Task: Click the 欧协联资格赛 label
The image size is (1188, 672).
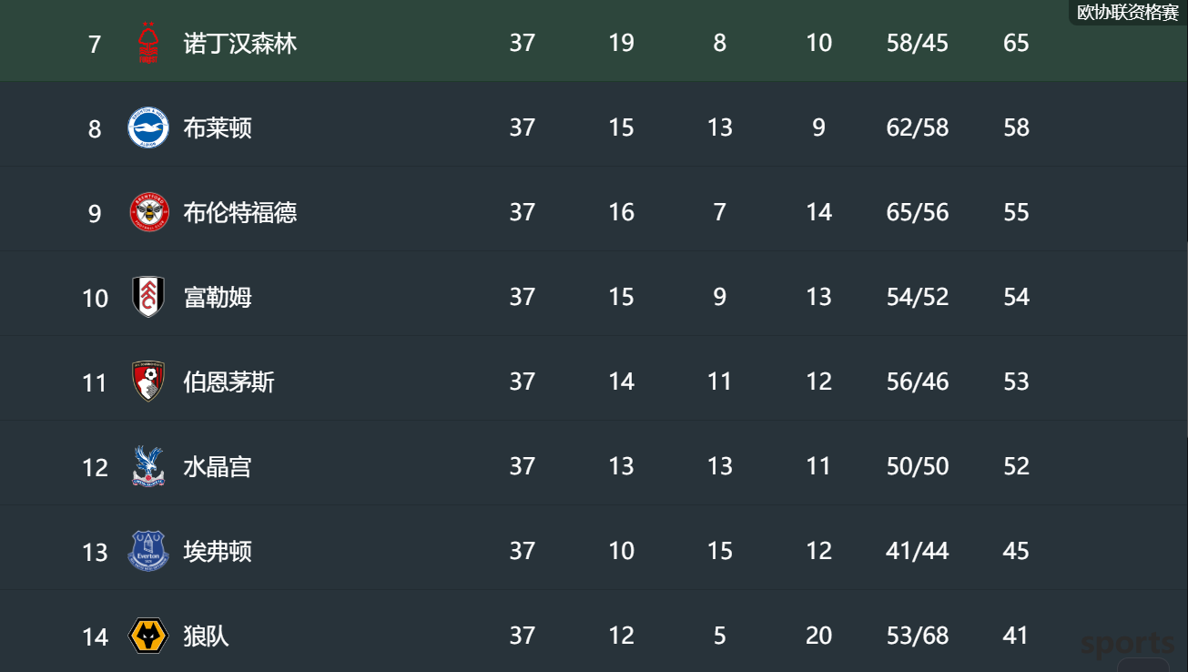Action: (x=1128, y=12)
